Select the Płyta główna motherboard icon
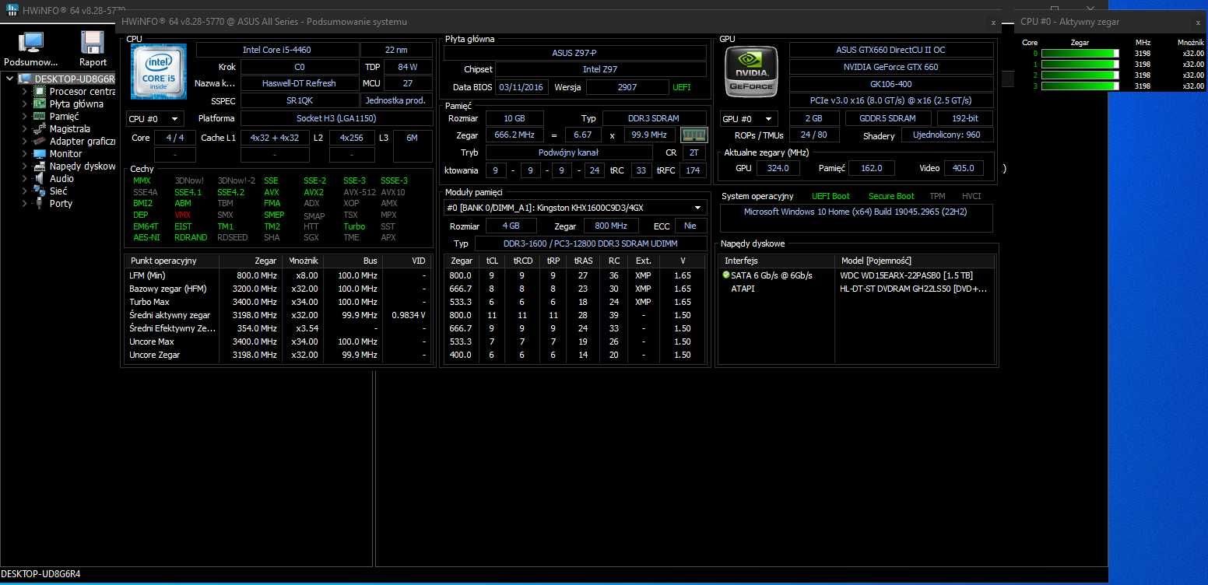1208x585 pixels. click(40, 103)
